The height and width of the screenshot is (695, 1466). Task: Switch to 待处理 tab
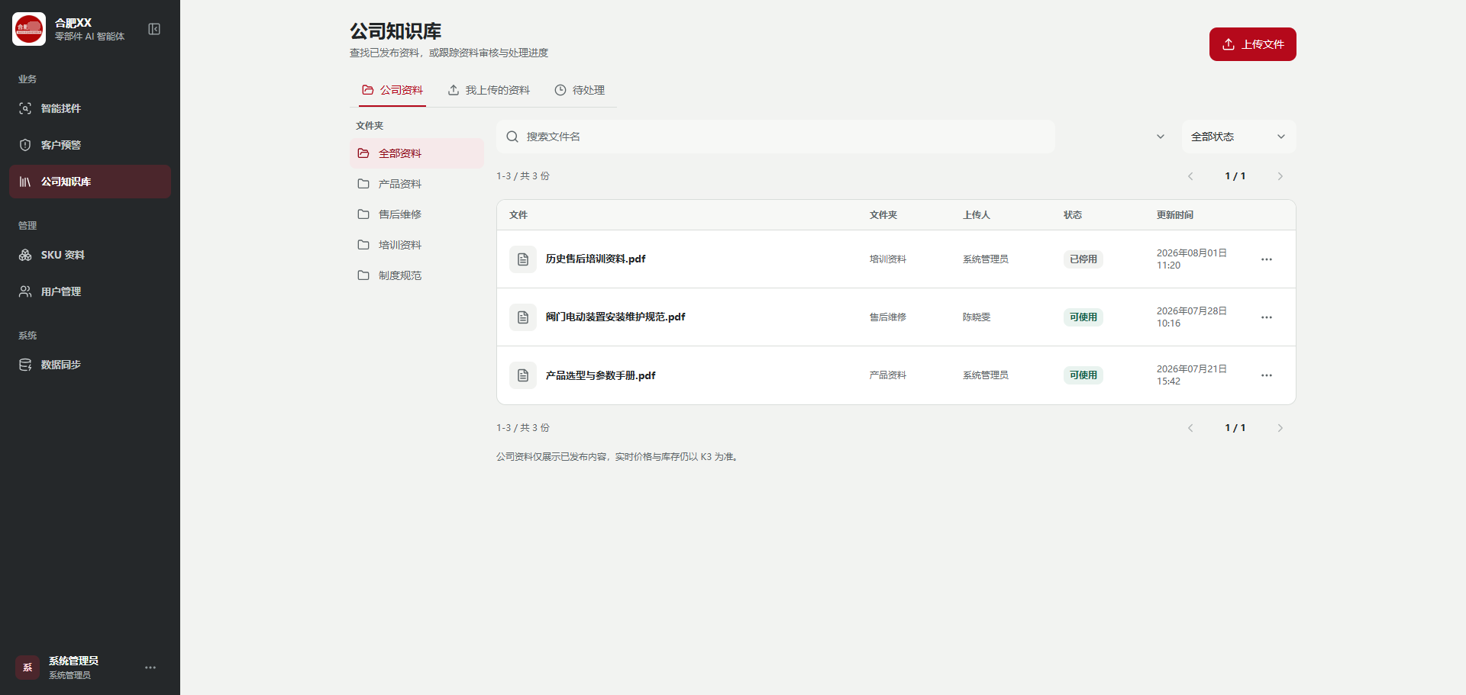580,90
